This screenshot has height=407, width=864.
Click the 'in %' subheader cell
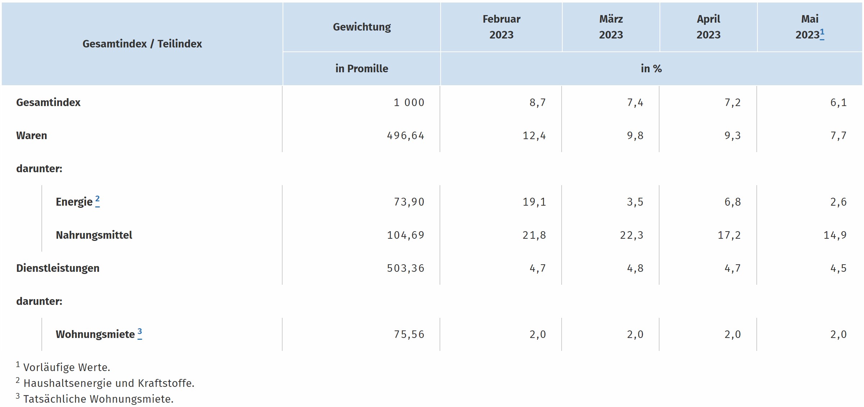click(x=651, y=69)
